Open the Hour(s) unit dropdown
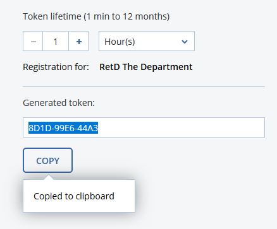Viewport: 277px width, 229px height. 147,41
